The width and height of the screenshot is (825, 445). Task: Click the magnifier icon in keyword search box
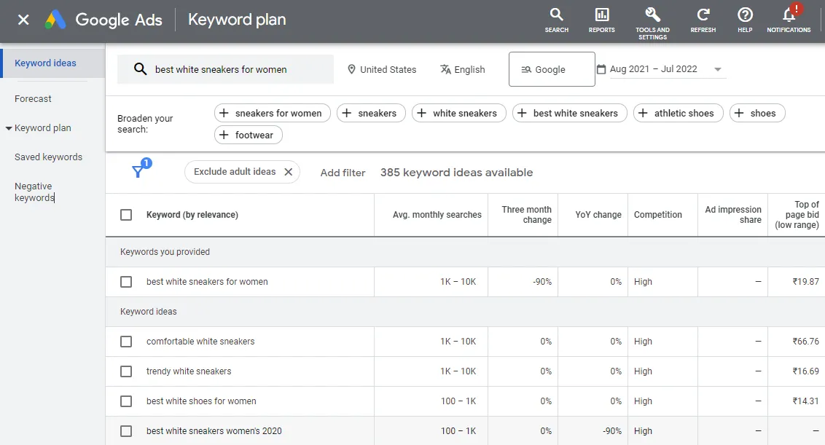point(140,69)
